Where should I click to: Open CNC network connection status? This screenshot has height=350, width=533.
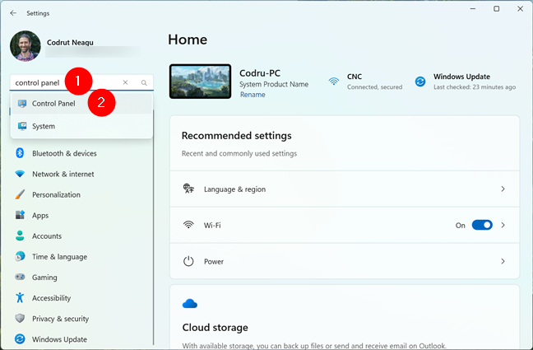[x=365, y=82]
